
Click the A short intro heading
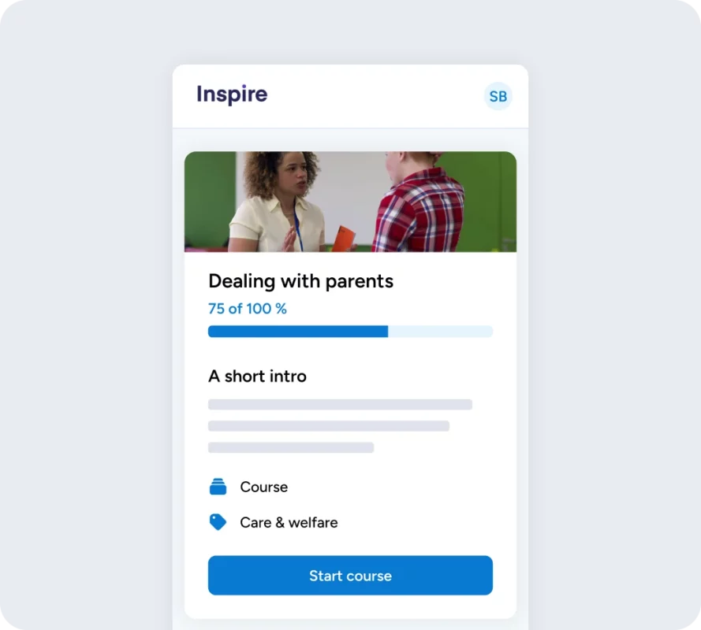(257, 376)
